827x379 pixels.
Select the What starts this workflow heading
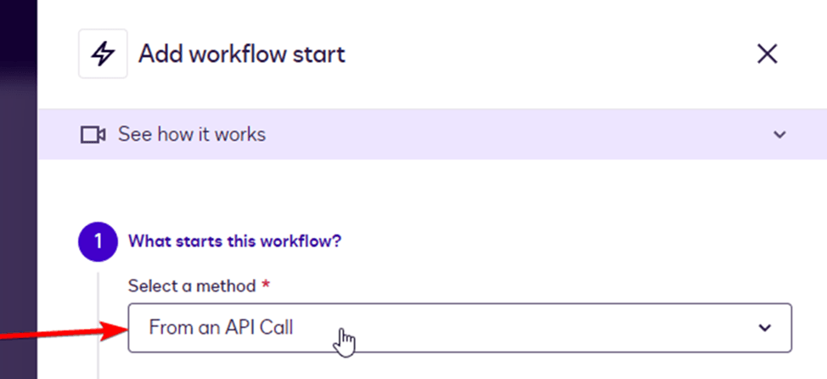click(x=234, y=241)
